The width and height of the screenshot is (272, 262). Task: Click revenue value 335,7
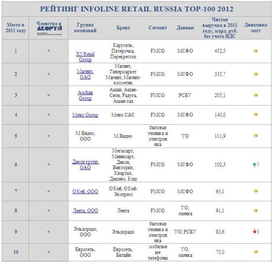click(x=220, y=74)
